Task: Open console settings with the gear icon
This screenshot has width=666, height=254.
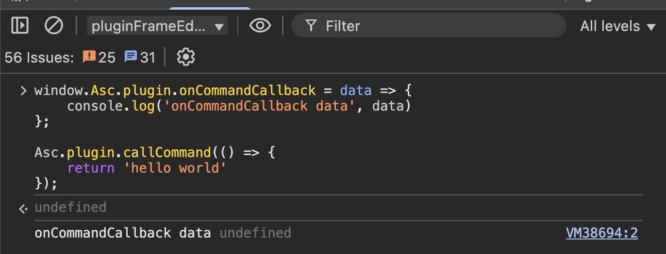Action: (x=186, y=57)
